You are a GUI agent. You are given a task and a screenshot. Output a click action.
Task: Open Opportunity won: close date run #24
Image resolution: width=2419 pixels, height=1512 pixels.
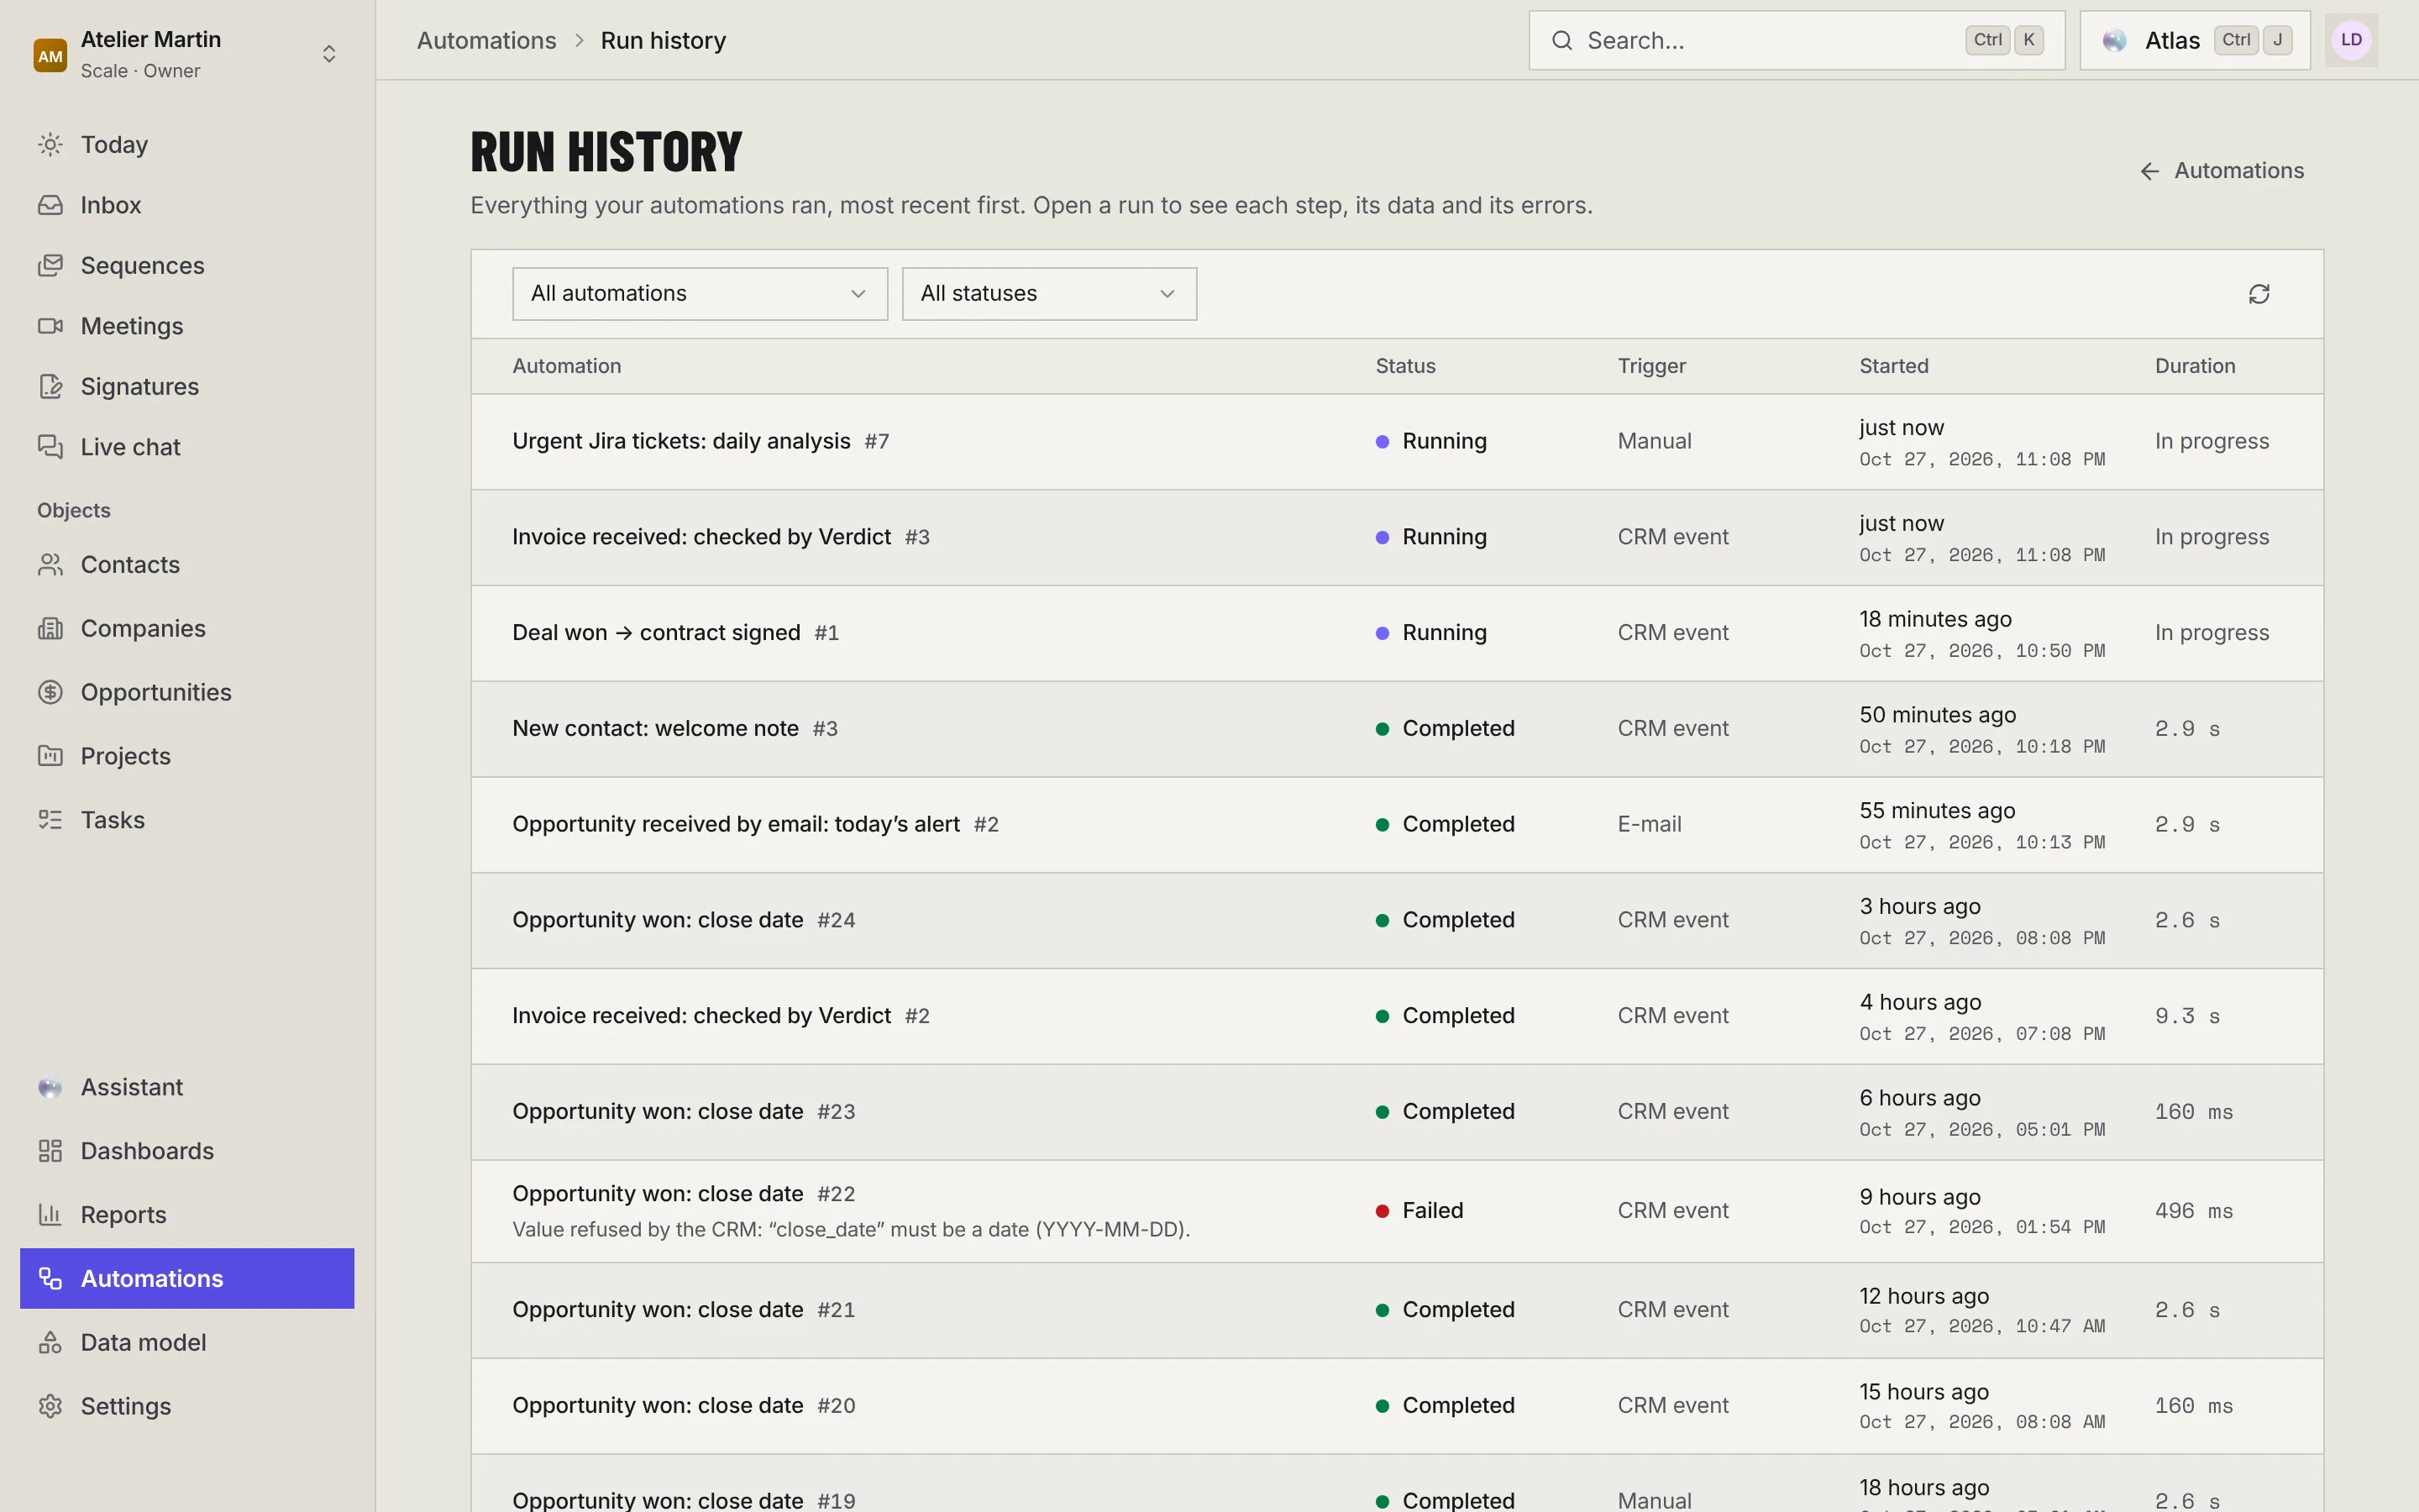point(1397,920)
